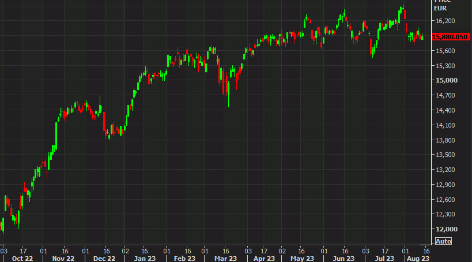Viewport: 472px width, 262px height.
Task: Click the Jan 23 month label
Action: (x=145, y=259)
